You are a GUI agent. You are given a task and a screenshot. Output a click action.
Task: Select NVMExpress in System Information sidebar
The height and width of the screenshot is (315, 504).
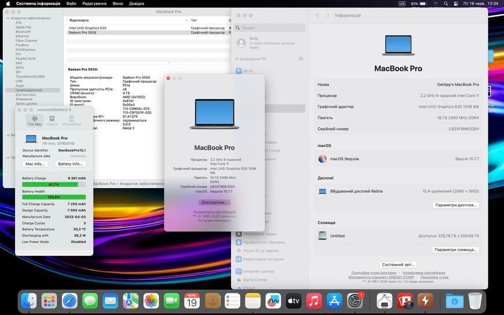click(25, 50)
